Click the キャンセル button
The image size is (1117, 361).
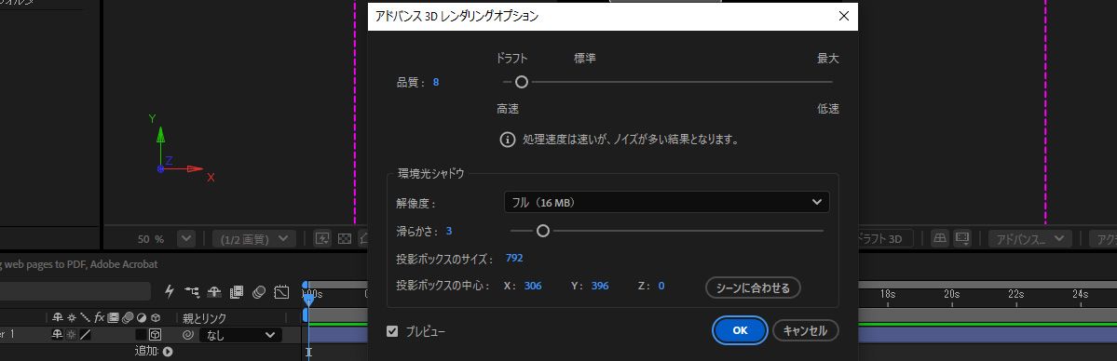(806, 330)
